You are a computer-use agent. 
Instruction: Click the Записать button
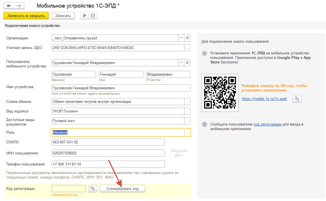[x=63, y=16]
